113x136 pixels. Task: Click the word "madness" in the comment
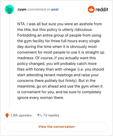click(x=25, y=58)
